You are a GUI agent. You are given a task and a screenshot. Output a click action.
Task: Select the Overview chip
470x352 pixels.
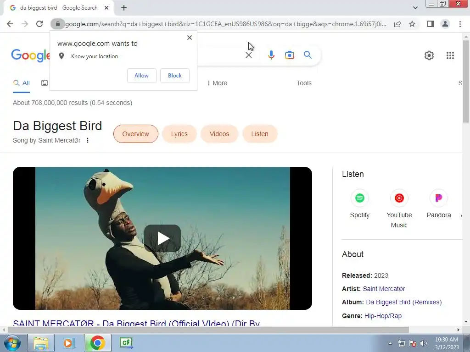tap(135, 134)
